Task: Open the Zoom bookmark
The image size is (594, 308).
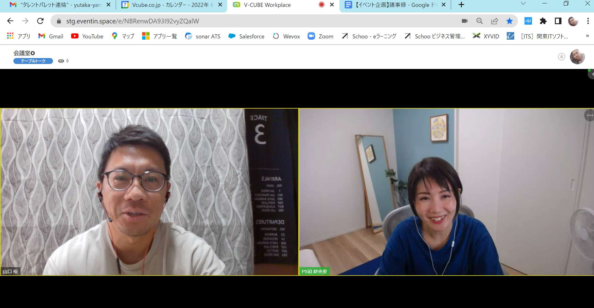Action: pos(320,36)
